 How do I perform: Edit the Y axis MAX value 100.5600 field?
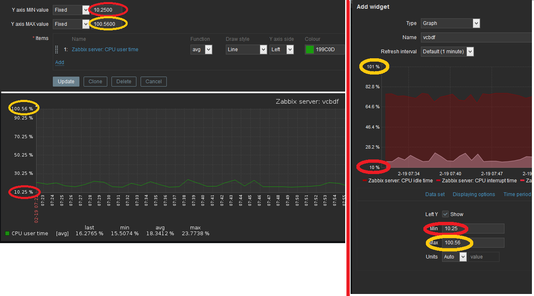tap(107, 24)
